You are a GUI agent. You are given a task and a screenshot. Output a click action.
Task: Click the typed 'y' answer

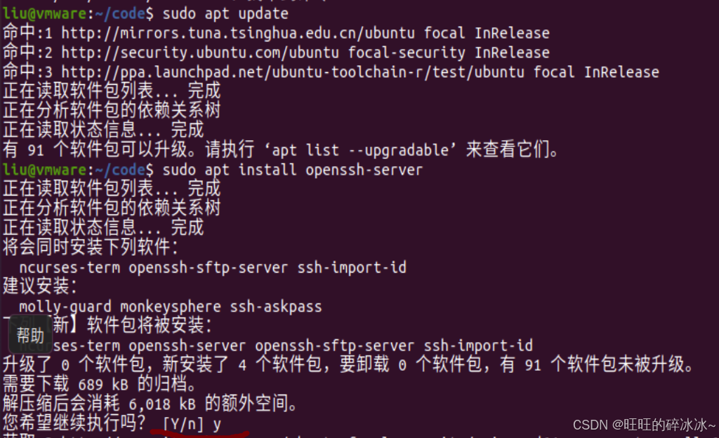point(216,425)
